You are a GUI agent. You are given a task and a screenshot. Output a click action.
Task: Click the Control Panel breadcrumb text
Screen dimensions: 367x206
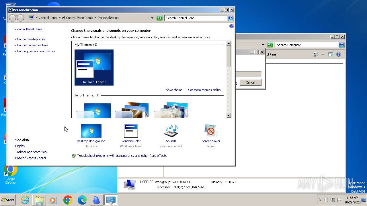tap(48, 18)
